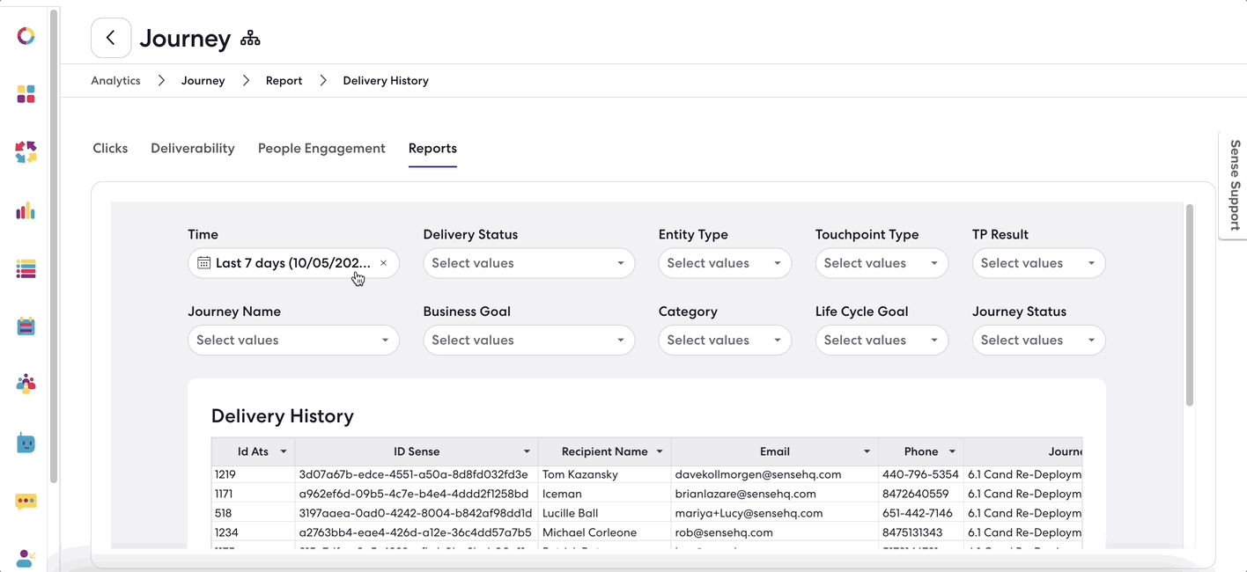Click Id Ats value 1171

click(225, 494)
